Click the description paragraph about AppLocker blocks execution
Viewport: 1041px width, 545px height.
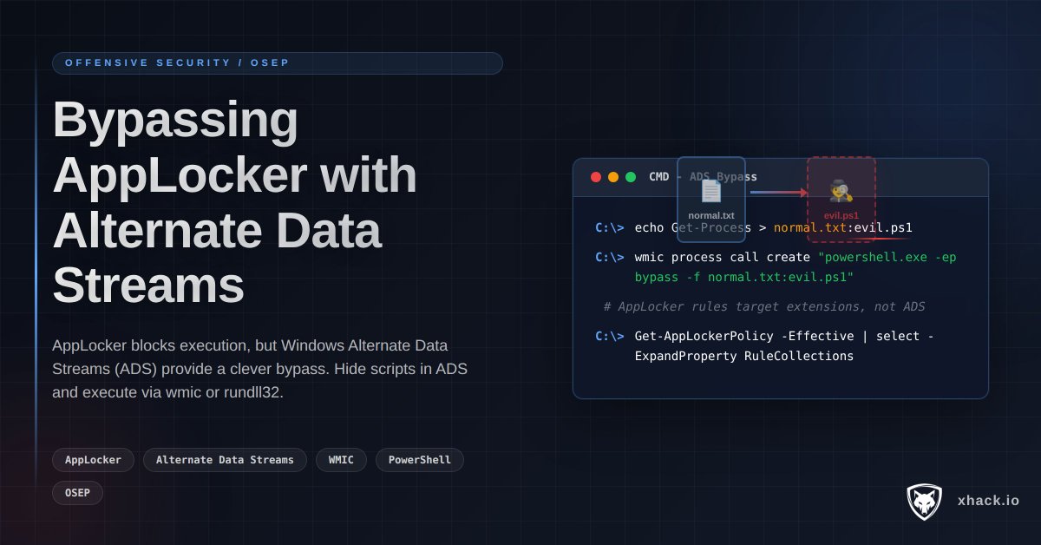click(260, 369)
